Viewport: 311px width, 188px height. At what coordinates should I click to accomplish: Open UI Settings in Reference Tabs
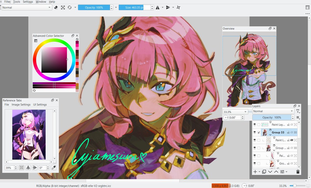click(40, 105)
